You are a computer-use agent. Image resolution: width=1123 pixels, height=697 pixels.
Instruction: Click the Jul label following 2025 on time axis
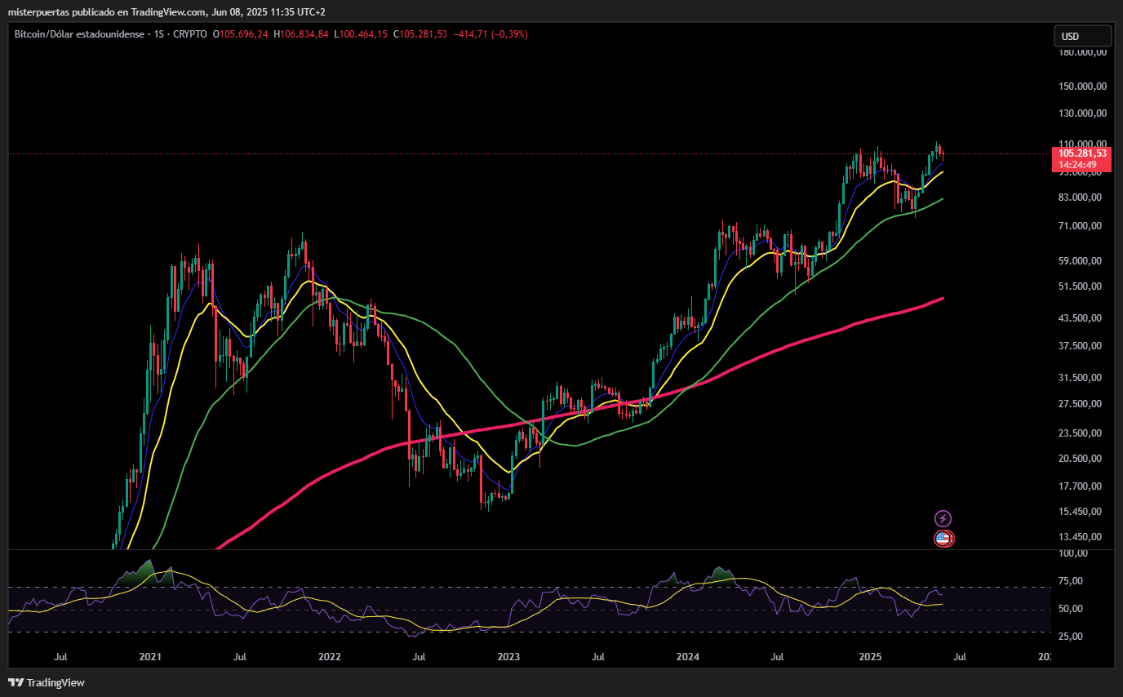(x=960, y=657)
